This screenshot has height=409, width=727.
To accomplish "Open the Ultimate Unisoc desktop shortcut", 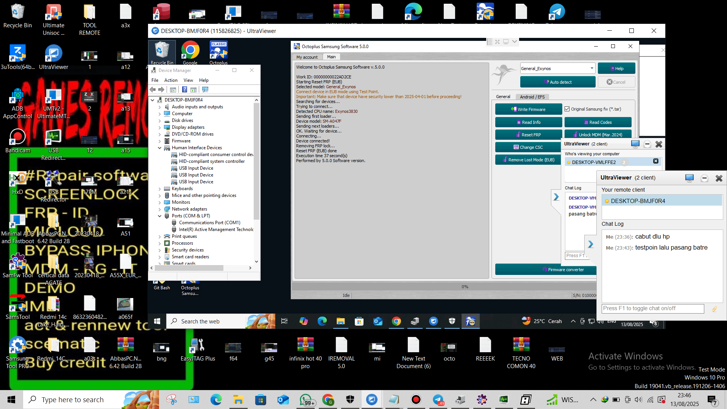I will coord(53,20).
